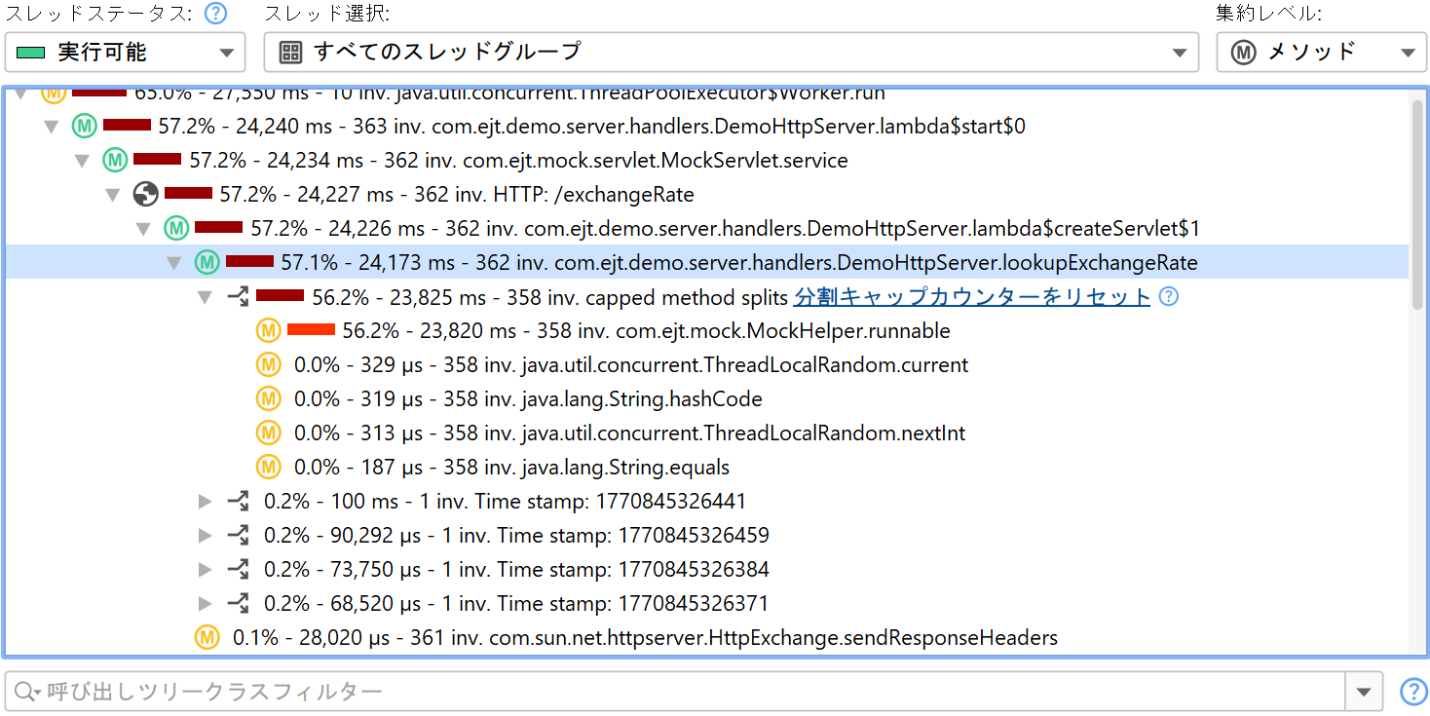Open the filter history dropdown arrow
The width and height of the screenshot is (1430, 716).
point(1363,693)
